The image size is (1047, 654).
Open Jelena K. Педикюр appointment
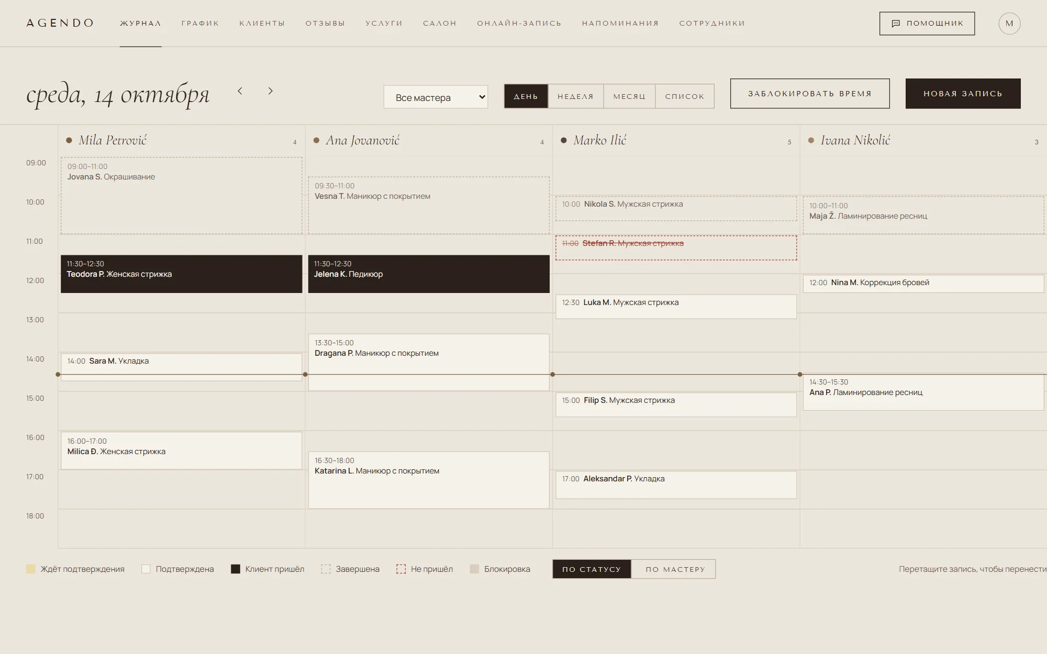point(429,274)
